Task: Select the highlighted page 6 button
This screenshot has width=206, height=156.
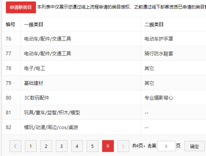Action: (x=108, y=146)
